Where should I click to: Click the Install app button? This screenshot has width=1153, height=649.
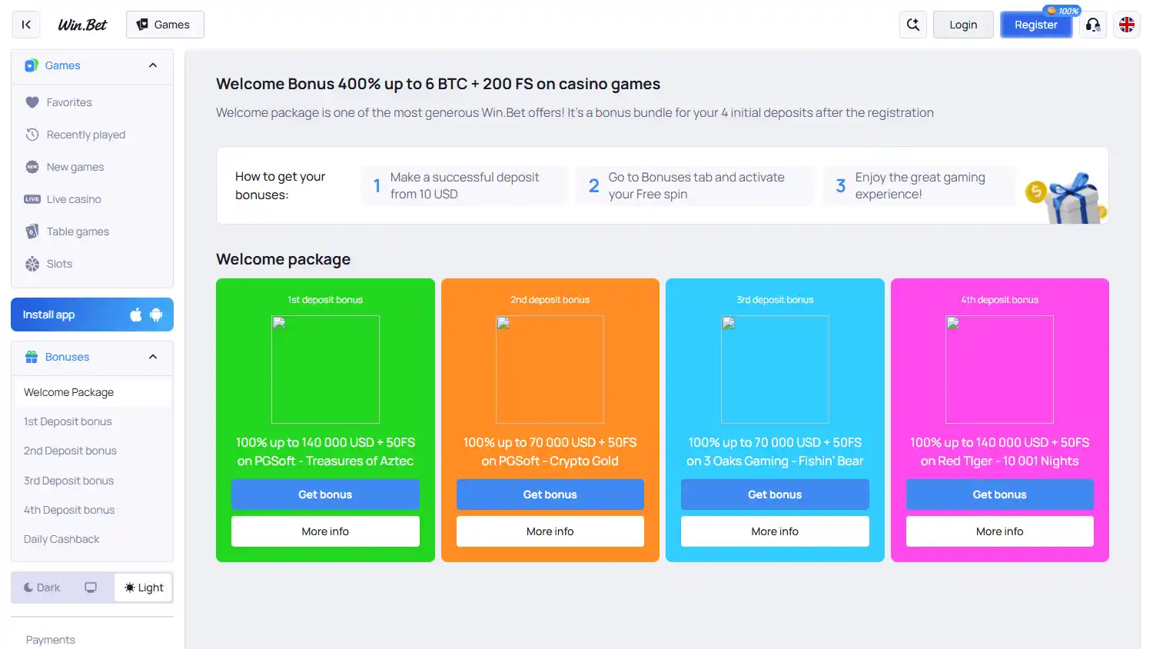[x=92, y=315]
